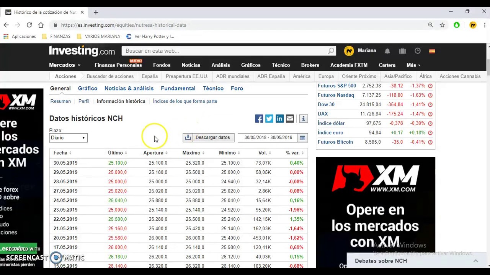490x275 pixels.
Task: Bookmark this page with star icon
Action: click(x=442, y=25)
